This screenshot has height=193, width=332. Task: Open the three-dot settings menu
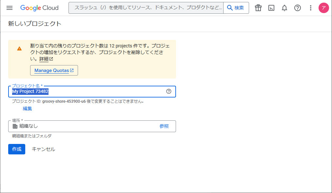(x=311, y=8)
